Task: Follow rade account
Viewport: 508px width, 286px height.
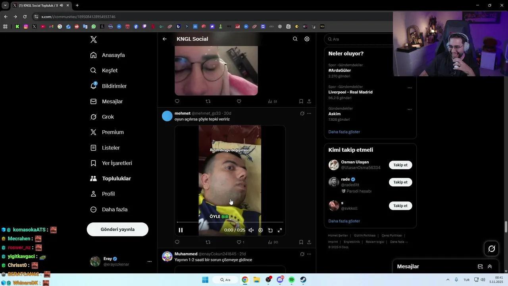Action: 400,182
